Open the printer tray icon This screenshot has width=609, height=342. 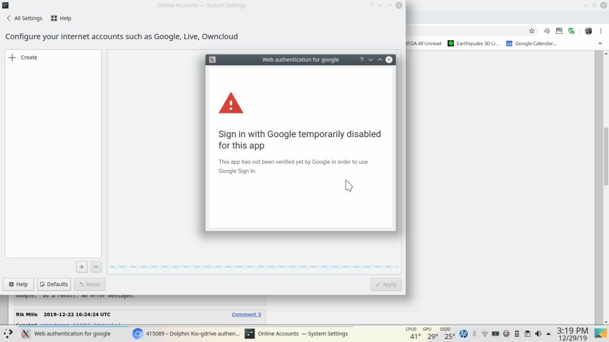coord(506,334)
